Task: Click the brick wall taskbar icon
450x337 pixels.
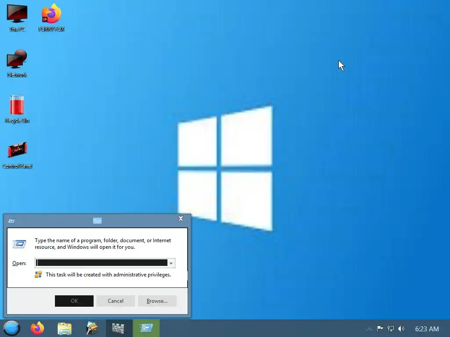Action: 118,328
